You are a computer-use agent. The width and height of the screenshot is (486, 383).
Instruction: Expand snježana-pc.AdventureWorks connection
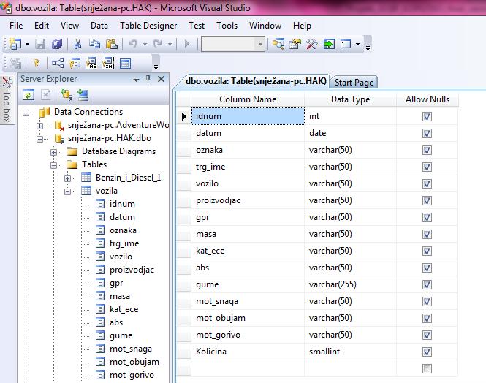(39, 126)
